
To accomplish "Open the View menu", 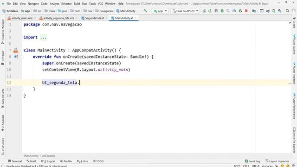I will [x=23, y=4].
